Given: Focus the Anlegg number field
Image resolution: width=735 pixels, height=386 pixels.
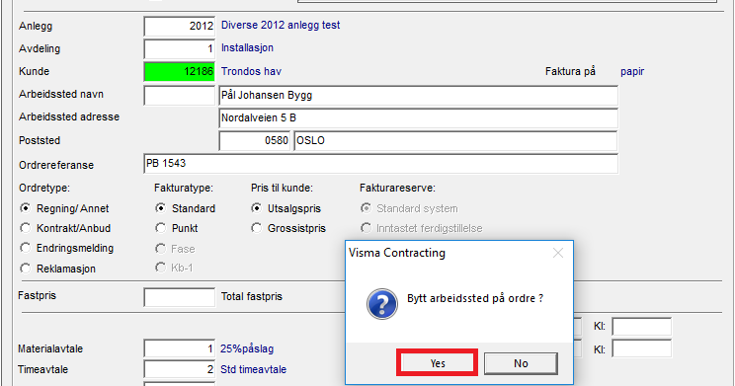Looking at the screenshot, I should point(179,26).
